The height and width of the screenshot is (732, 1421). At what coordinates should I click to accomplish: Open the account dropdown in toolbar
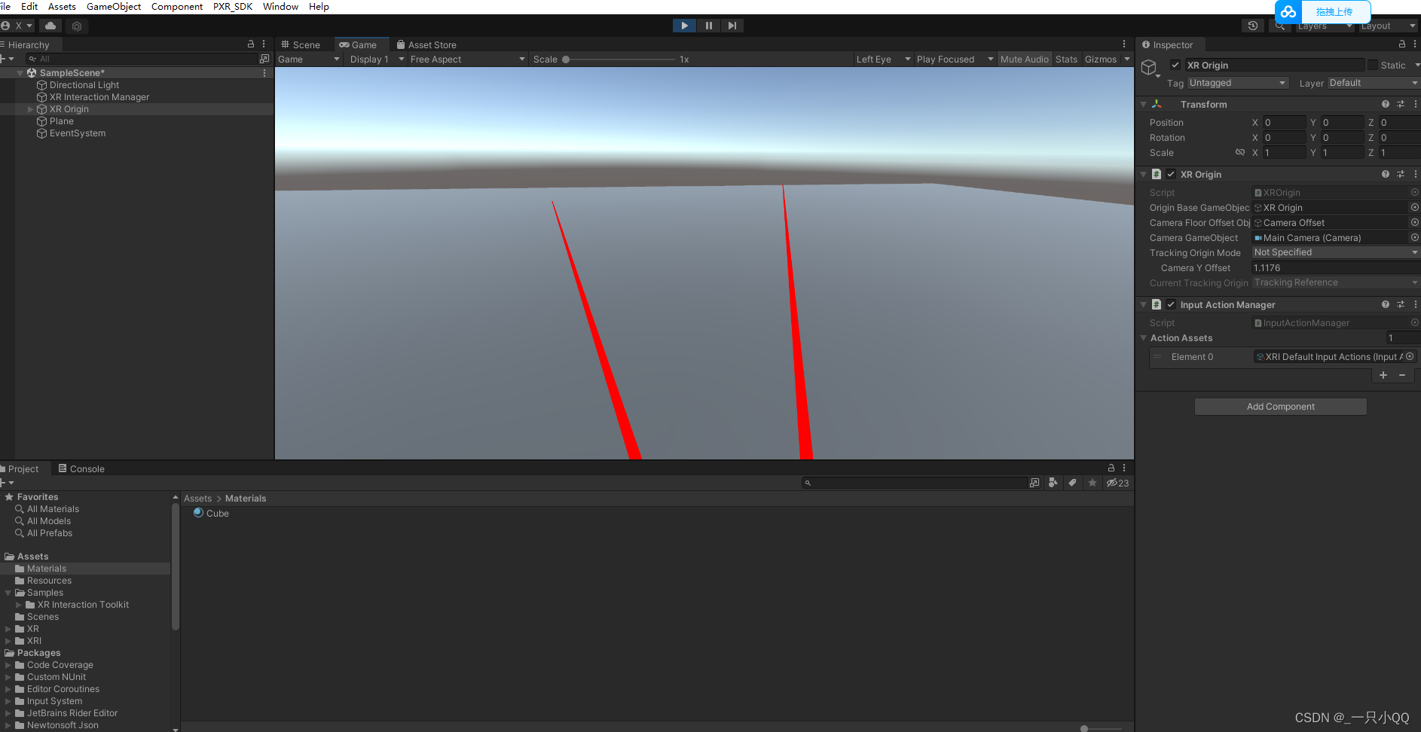[18, 26]
